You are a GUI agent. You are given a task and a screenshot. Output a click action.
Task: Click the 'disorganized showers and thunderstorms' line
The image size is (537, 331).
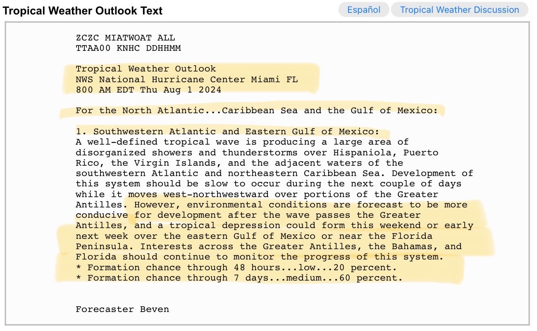257,152
